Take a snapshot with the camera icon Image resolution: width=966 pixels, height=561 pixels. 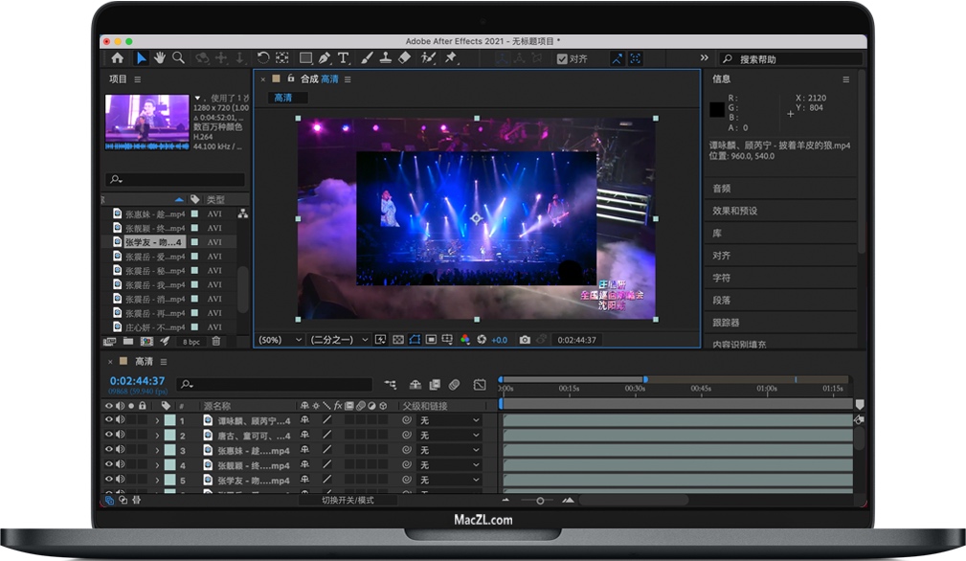point(525,340)
